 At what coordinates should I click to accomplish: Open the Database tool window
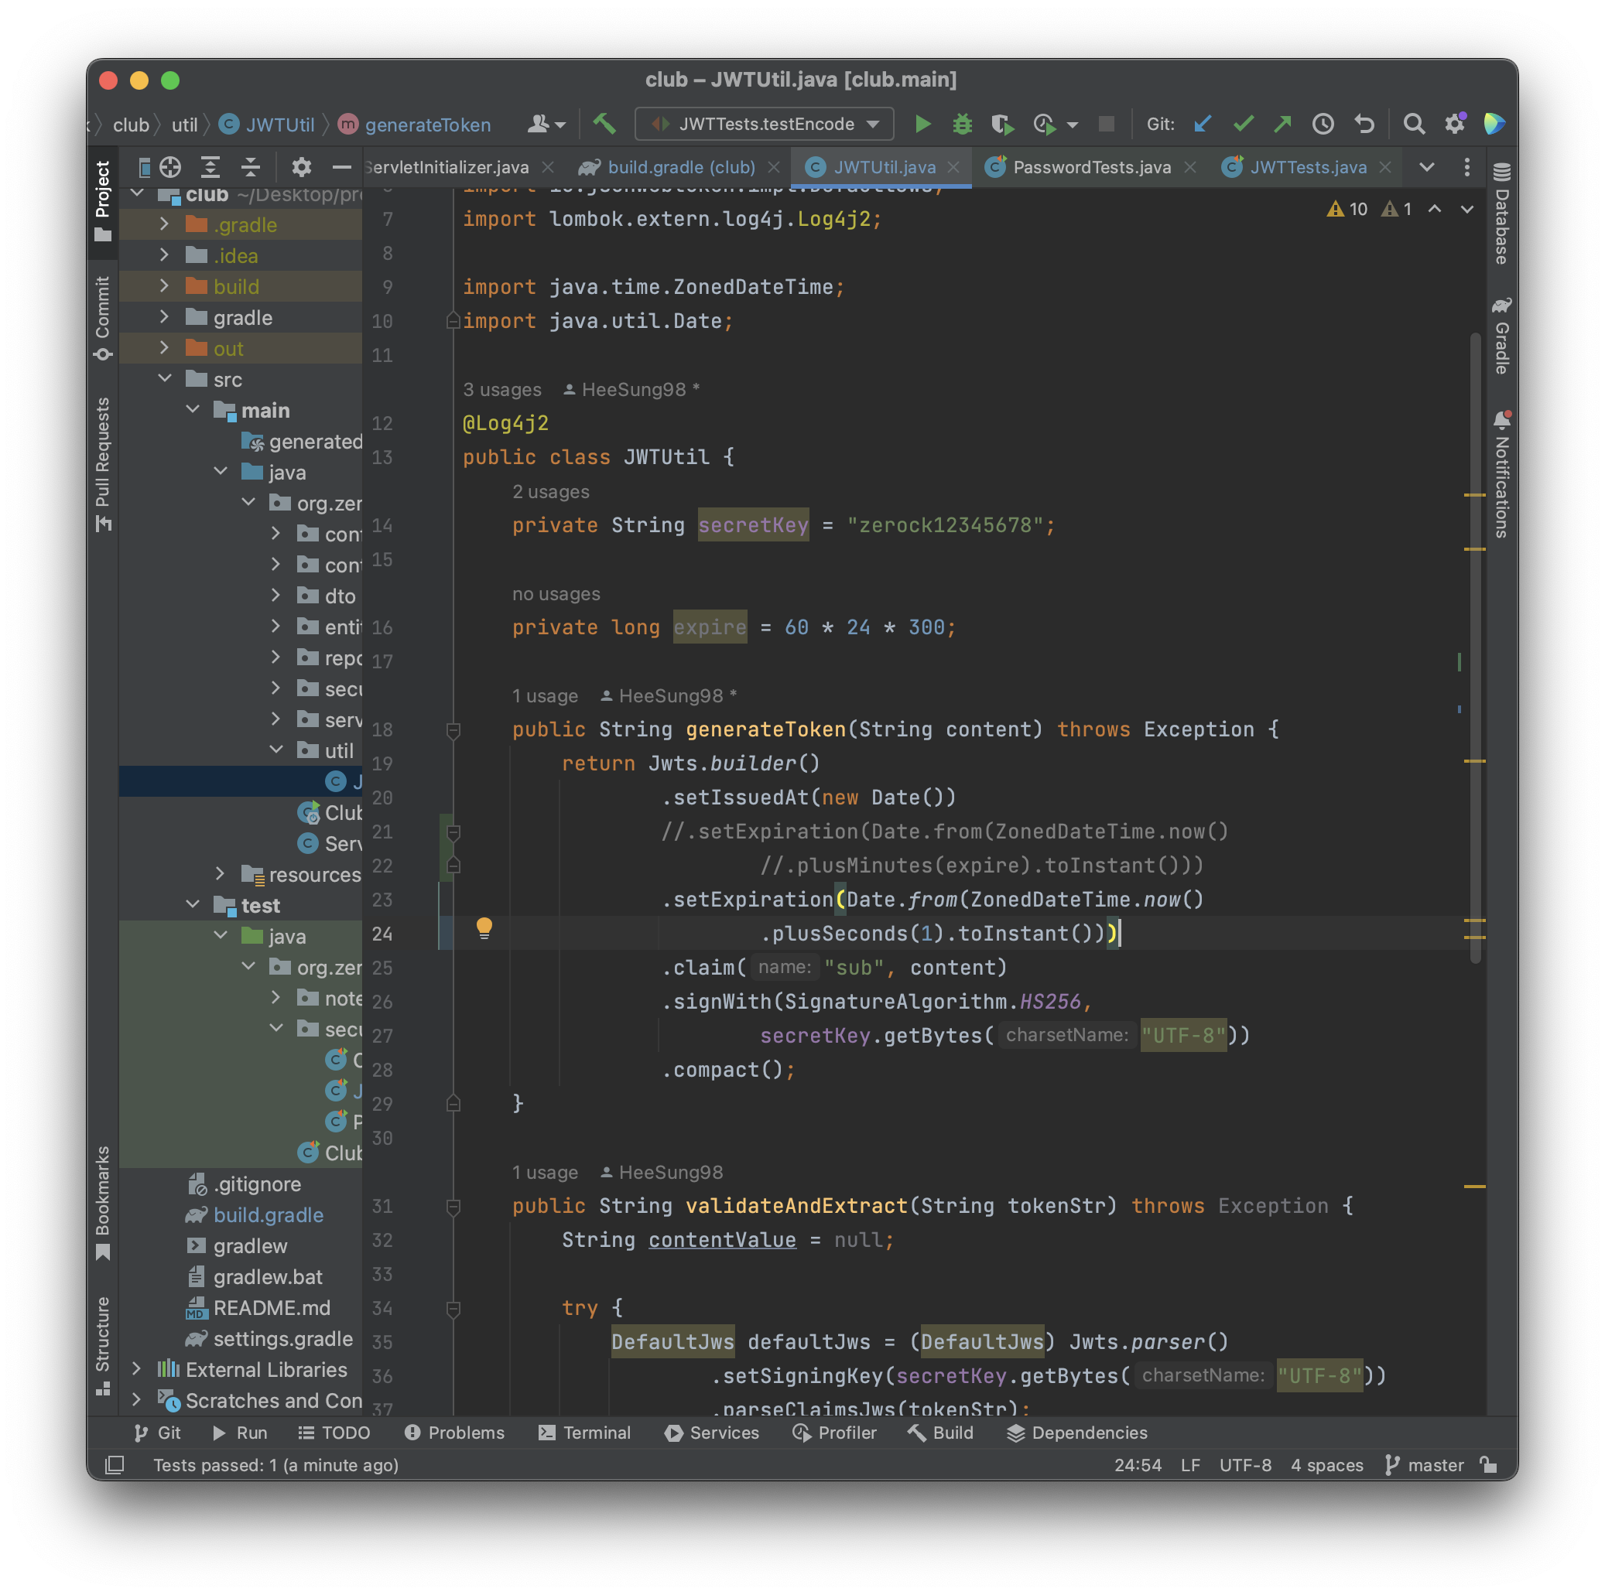(1501, 214)
